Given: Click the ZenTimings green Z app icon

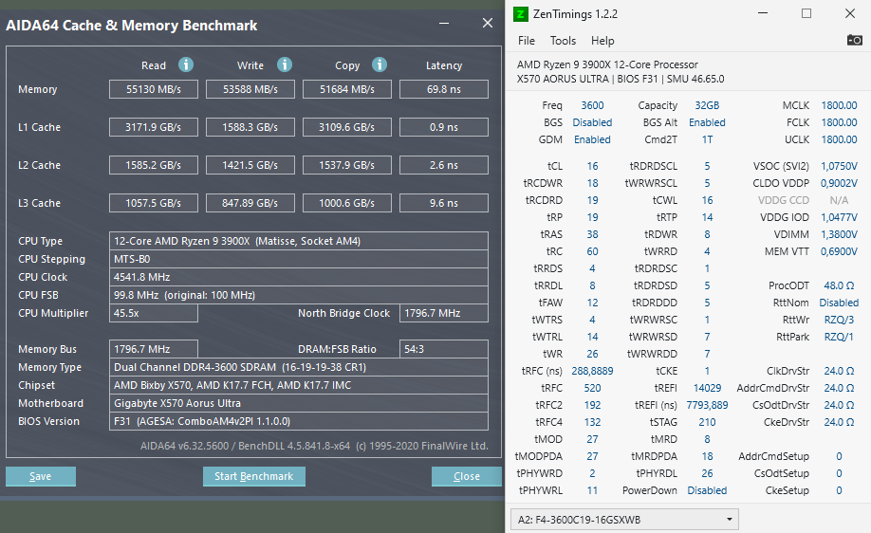Looking at the screenshot, I should click(521, 14).
